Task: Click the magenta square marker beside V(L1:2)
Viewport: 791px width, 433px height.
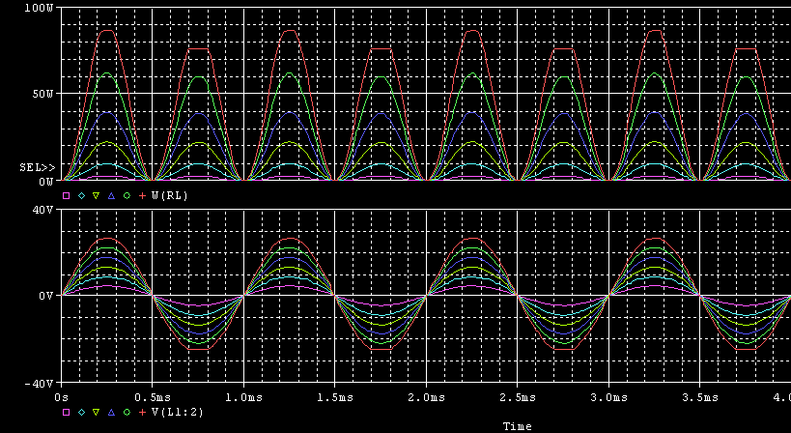Action: (66, 412)
